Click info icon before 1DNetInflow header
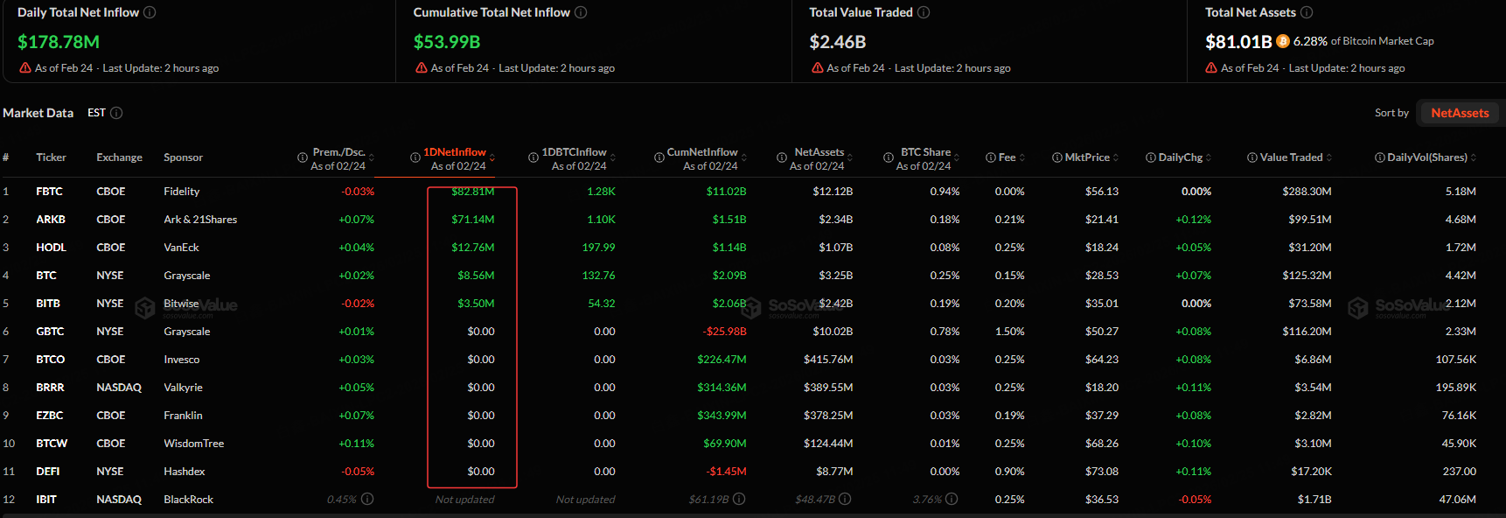 415,157
